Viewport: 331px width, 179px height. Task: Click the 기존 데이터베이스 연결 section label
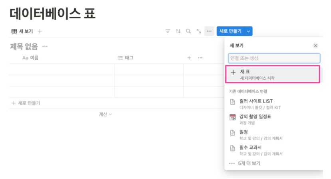point(248,91)
